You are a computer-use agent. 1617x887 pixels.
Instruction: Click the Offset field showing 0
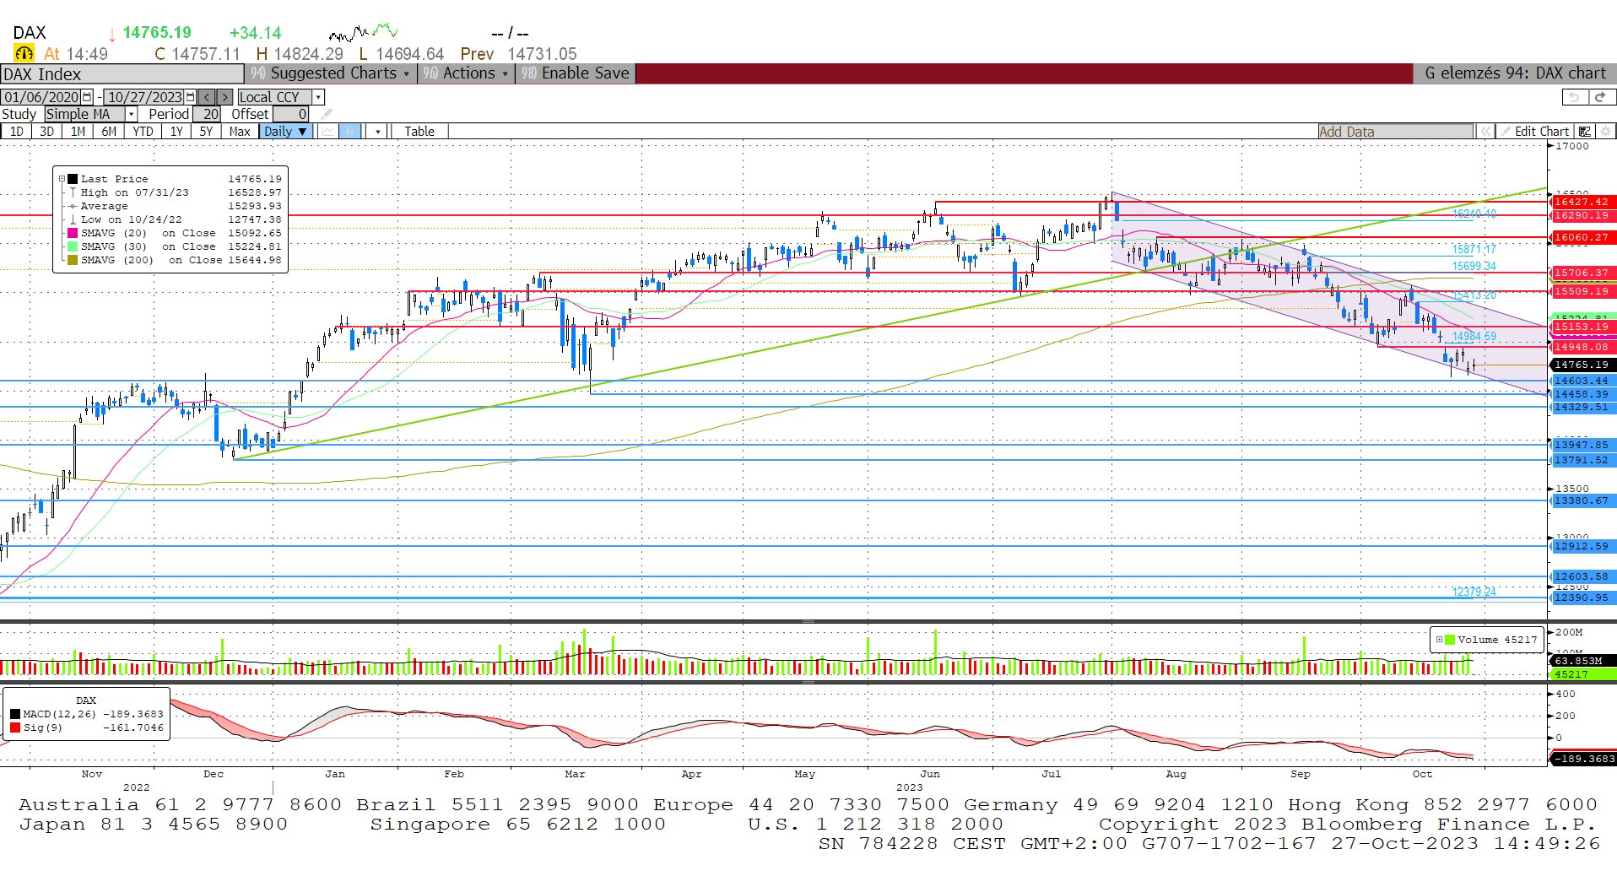(x=291, y=114)
